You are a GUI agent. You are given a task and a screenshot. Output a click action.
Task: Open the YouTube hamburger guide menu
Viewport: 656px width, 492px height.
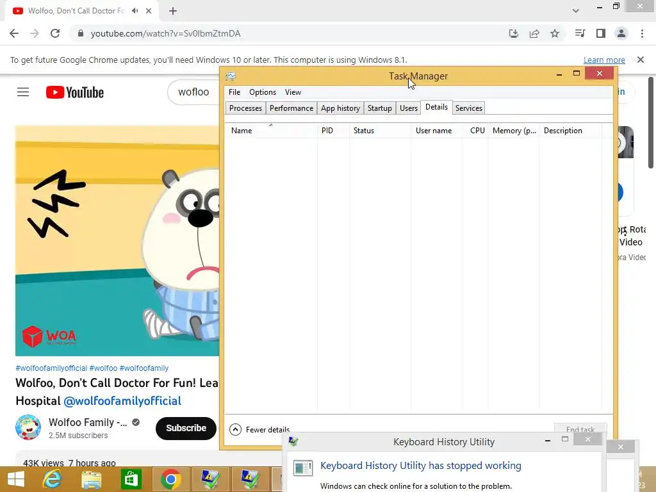point(23,92)
